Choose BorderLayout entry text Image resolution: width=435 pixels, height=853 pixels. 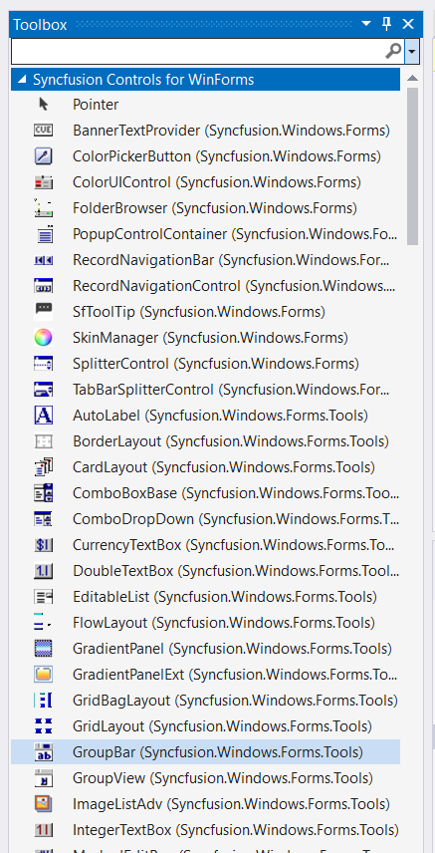(x=231, y=441)
